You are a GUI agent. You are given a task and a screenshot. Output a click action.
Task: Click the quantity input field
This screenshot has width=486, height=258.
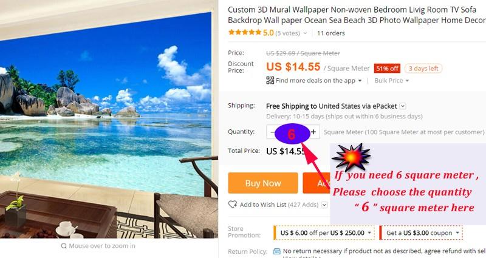pyautogui.click(x=293, y=132)
